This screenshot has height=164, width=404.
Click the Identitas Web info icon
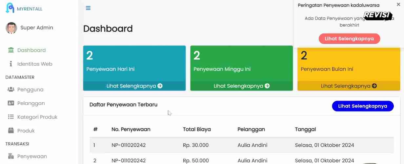tap(11, 64)
